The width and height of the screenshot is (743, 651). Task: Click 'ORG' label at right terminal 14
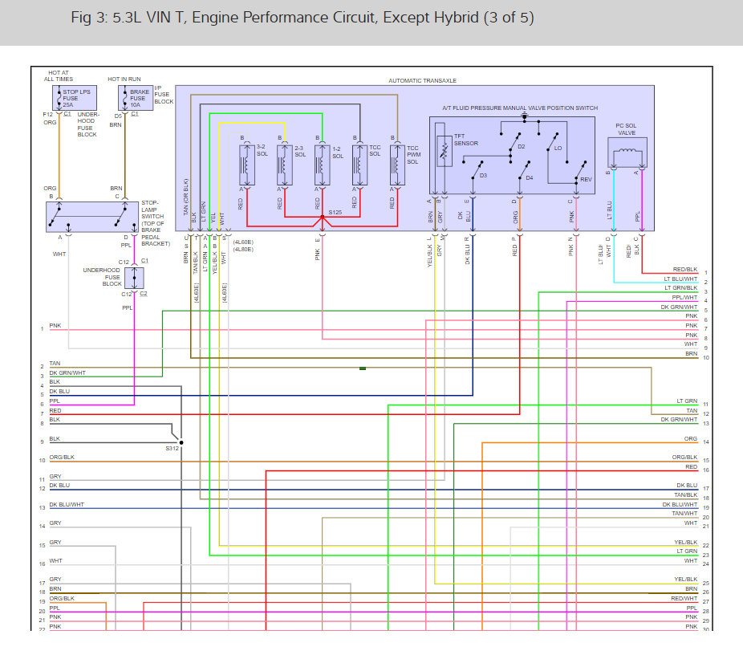click(690, 438)
